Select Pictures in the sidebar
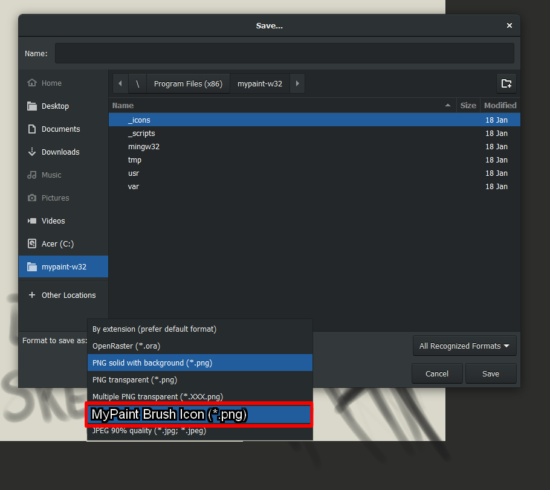 tap(63, 198)
